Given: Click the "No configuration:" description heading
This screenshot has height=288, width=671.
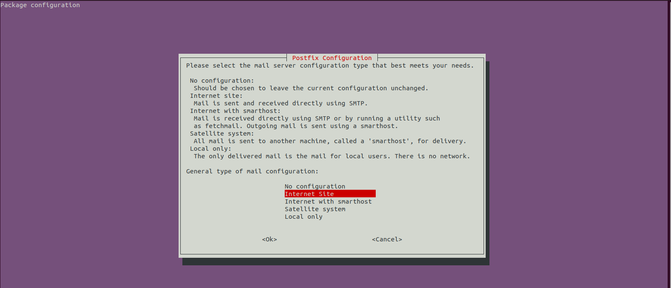Looking at the screenshot, I should coord(222,81).
